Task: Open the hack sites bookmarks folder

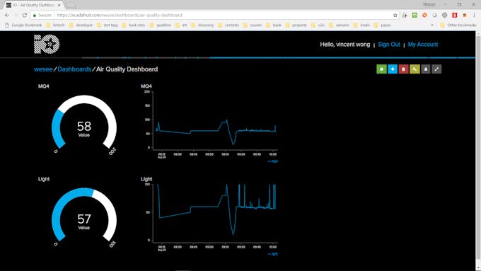Action: tap(134, 25)
